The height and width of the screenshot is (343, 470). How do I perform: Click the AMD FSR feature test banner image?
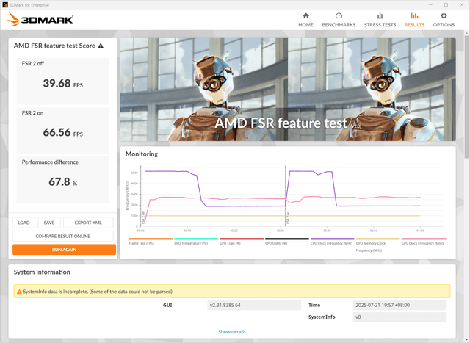[288, 90]
